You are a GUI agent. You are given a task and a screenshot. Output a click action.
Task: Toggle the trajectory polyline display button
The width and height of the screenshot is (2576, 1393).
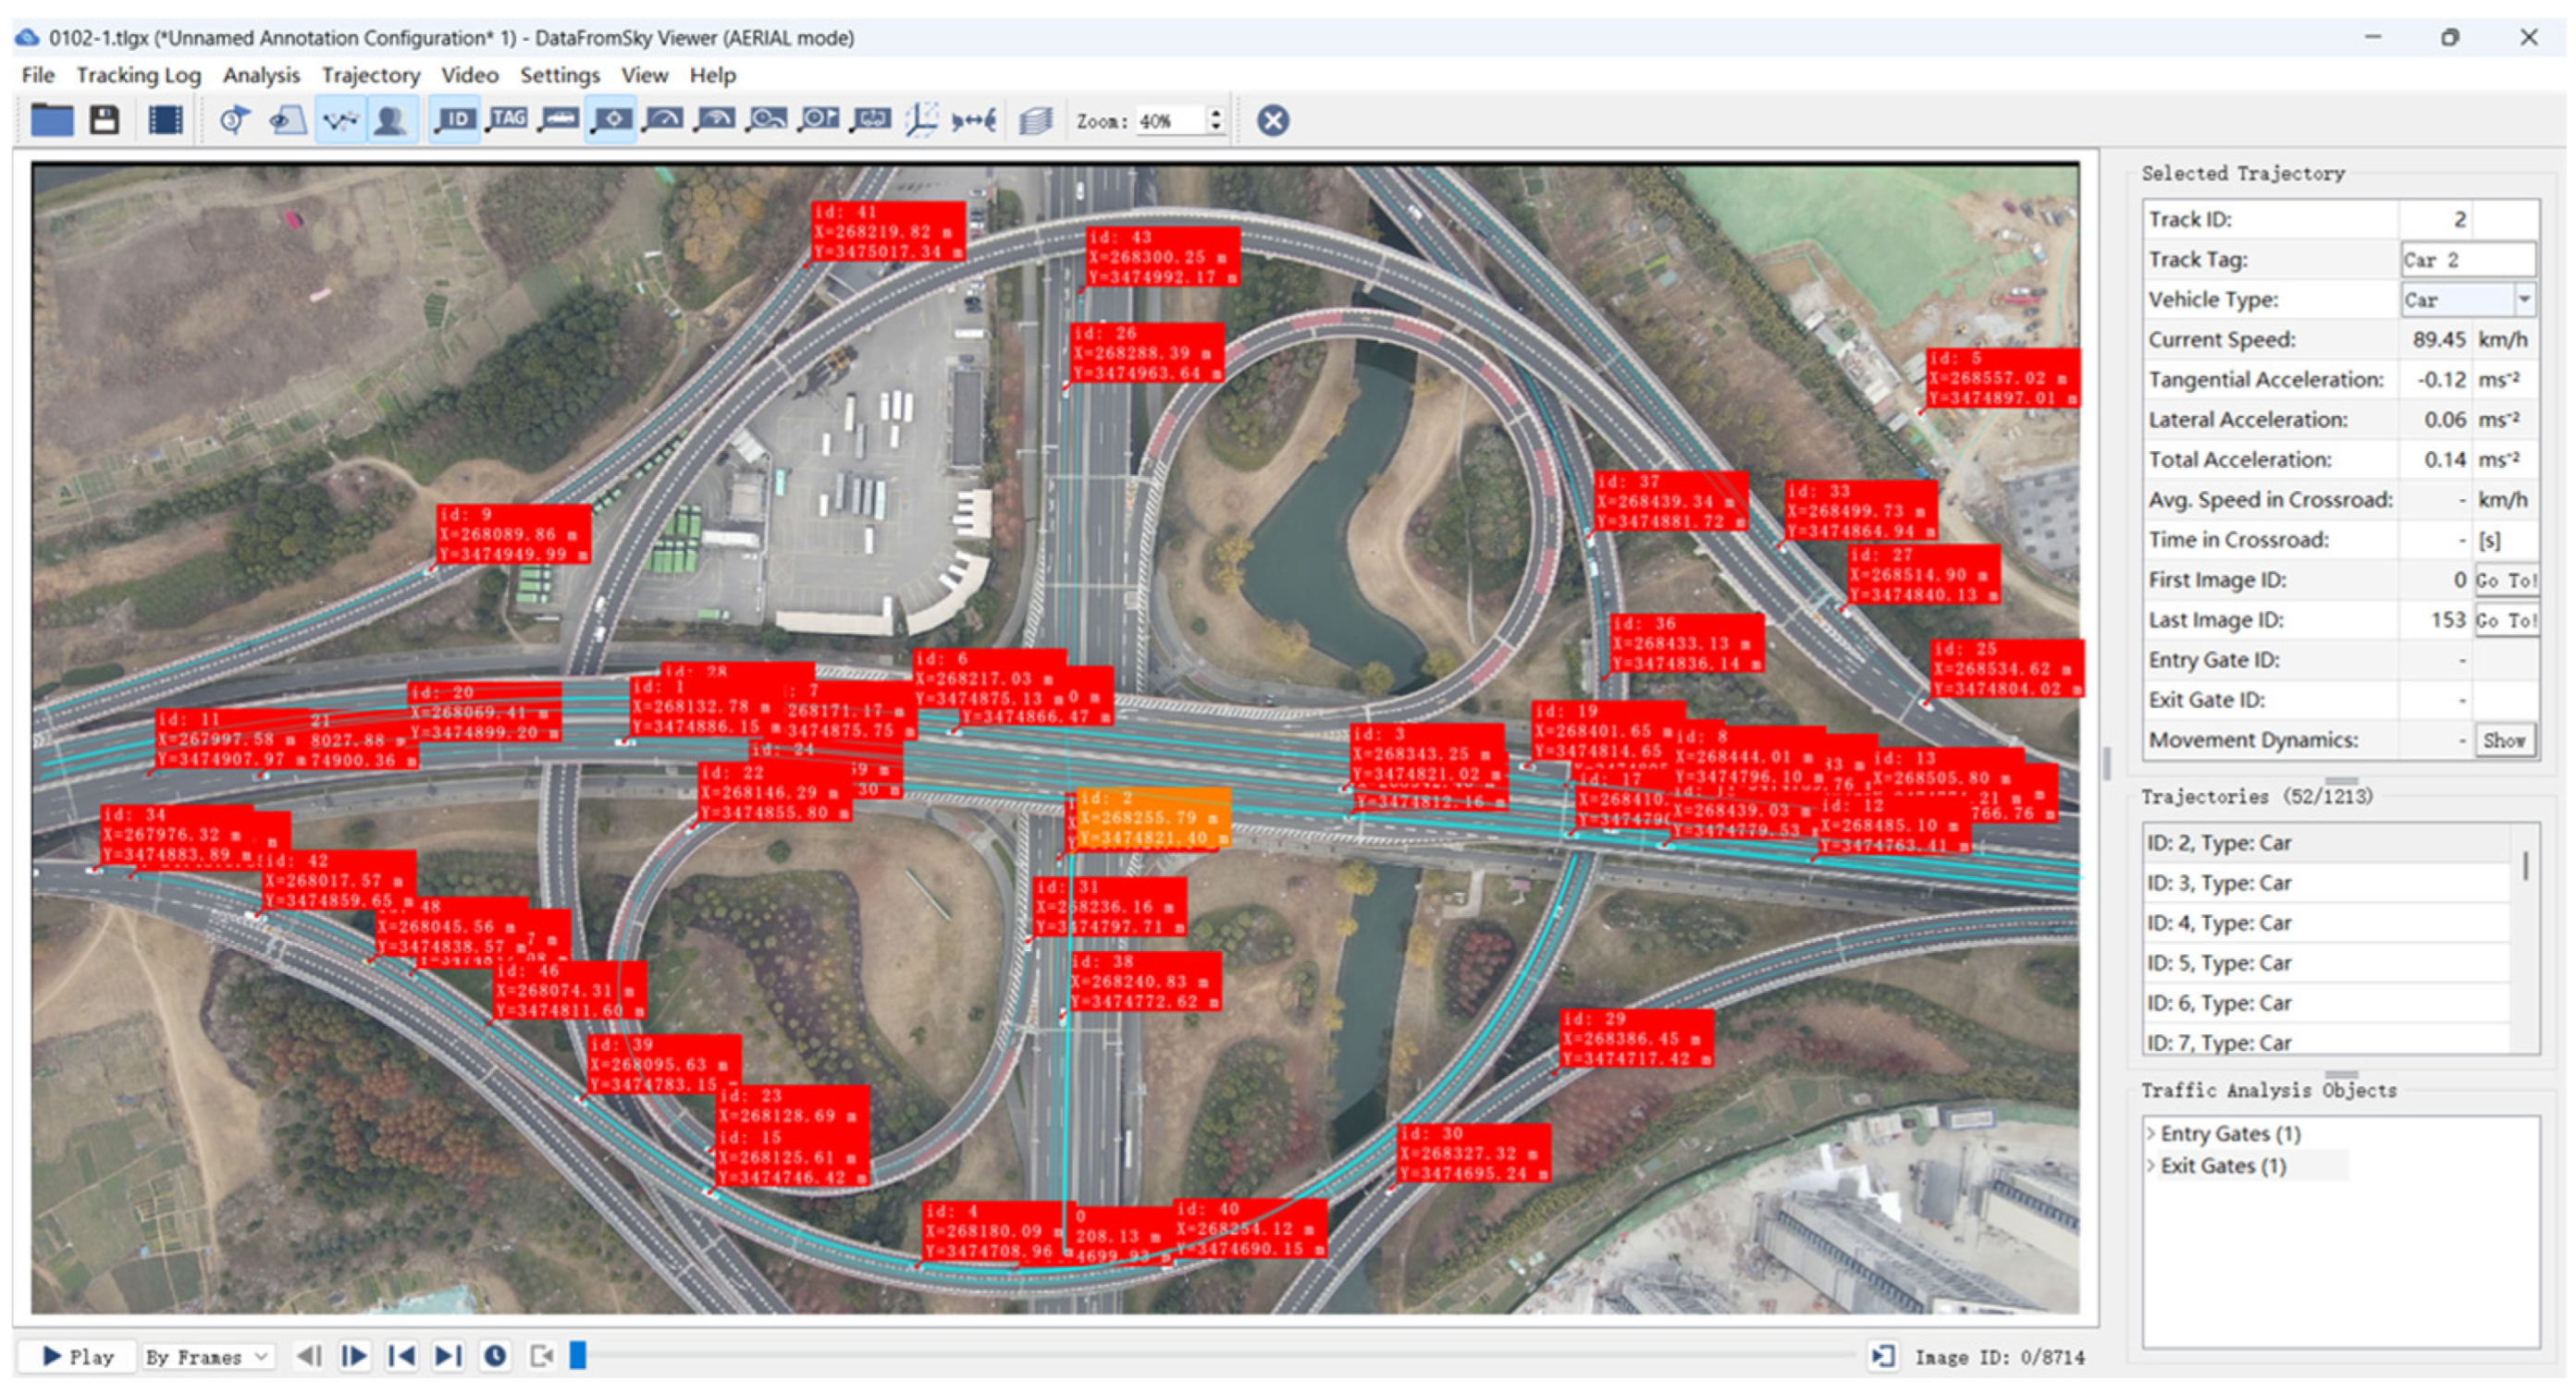tap(340, 121)
